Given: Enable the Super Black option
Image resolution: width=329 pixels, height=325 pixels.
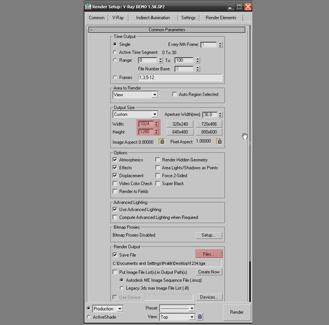Looking at the screenshot, I should click(157, 183).
